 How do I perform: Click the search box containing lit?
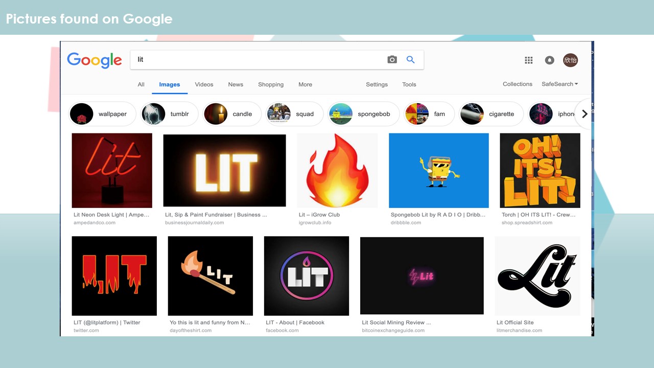click(x=276, y=59)
